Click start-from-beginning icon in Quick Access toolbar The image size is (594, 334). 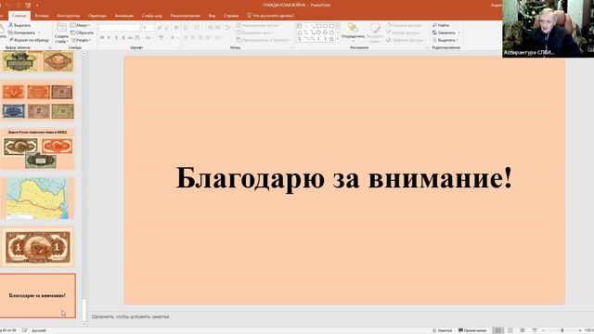coord(28,6)
